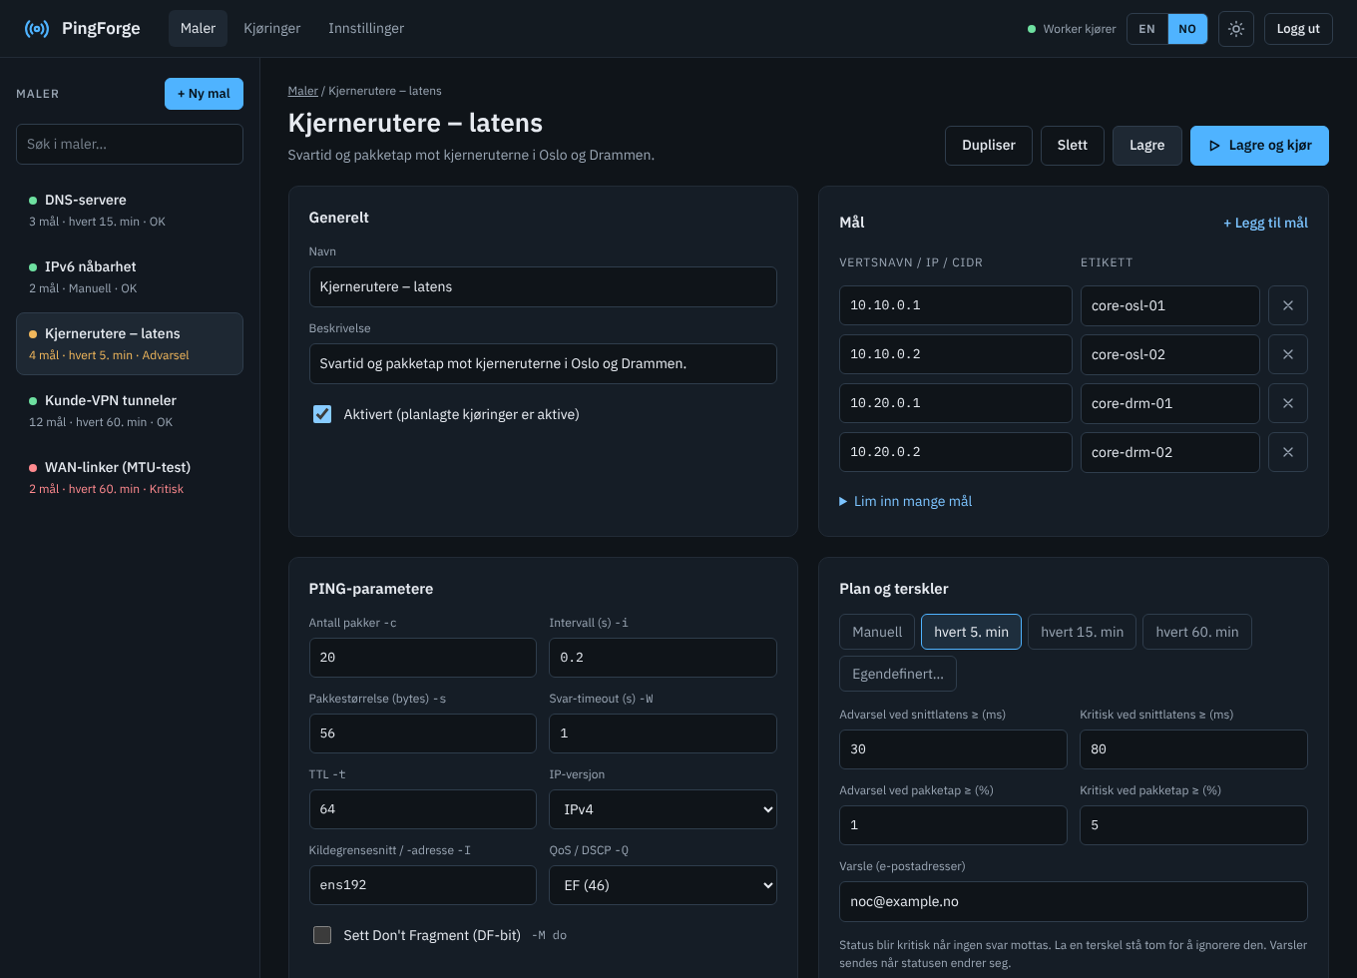The height and width of the screenshot is (978, 1357).
Task: Click the Intervall (s) -i field
Action: (x=663, y=658)
